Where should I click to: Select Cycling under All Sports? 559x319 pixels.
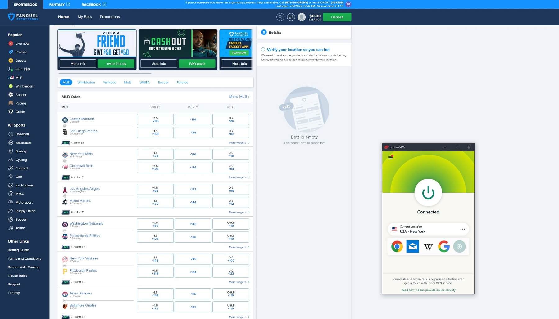pyautogui.click(x=18, y=160)
